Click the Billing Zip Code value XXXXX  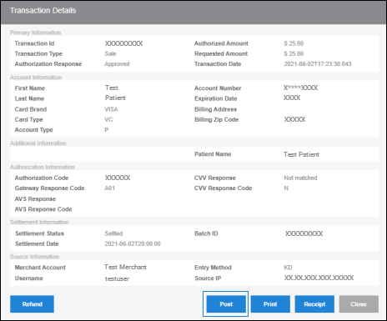pos(294,119)
